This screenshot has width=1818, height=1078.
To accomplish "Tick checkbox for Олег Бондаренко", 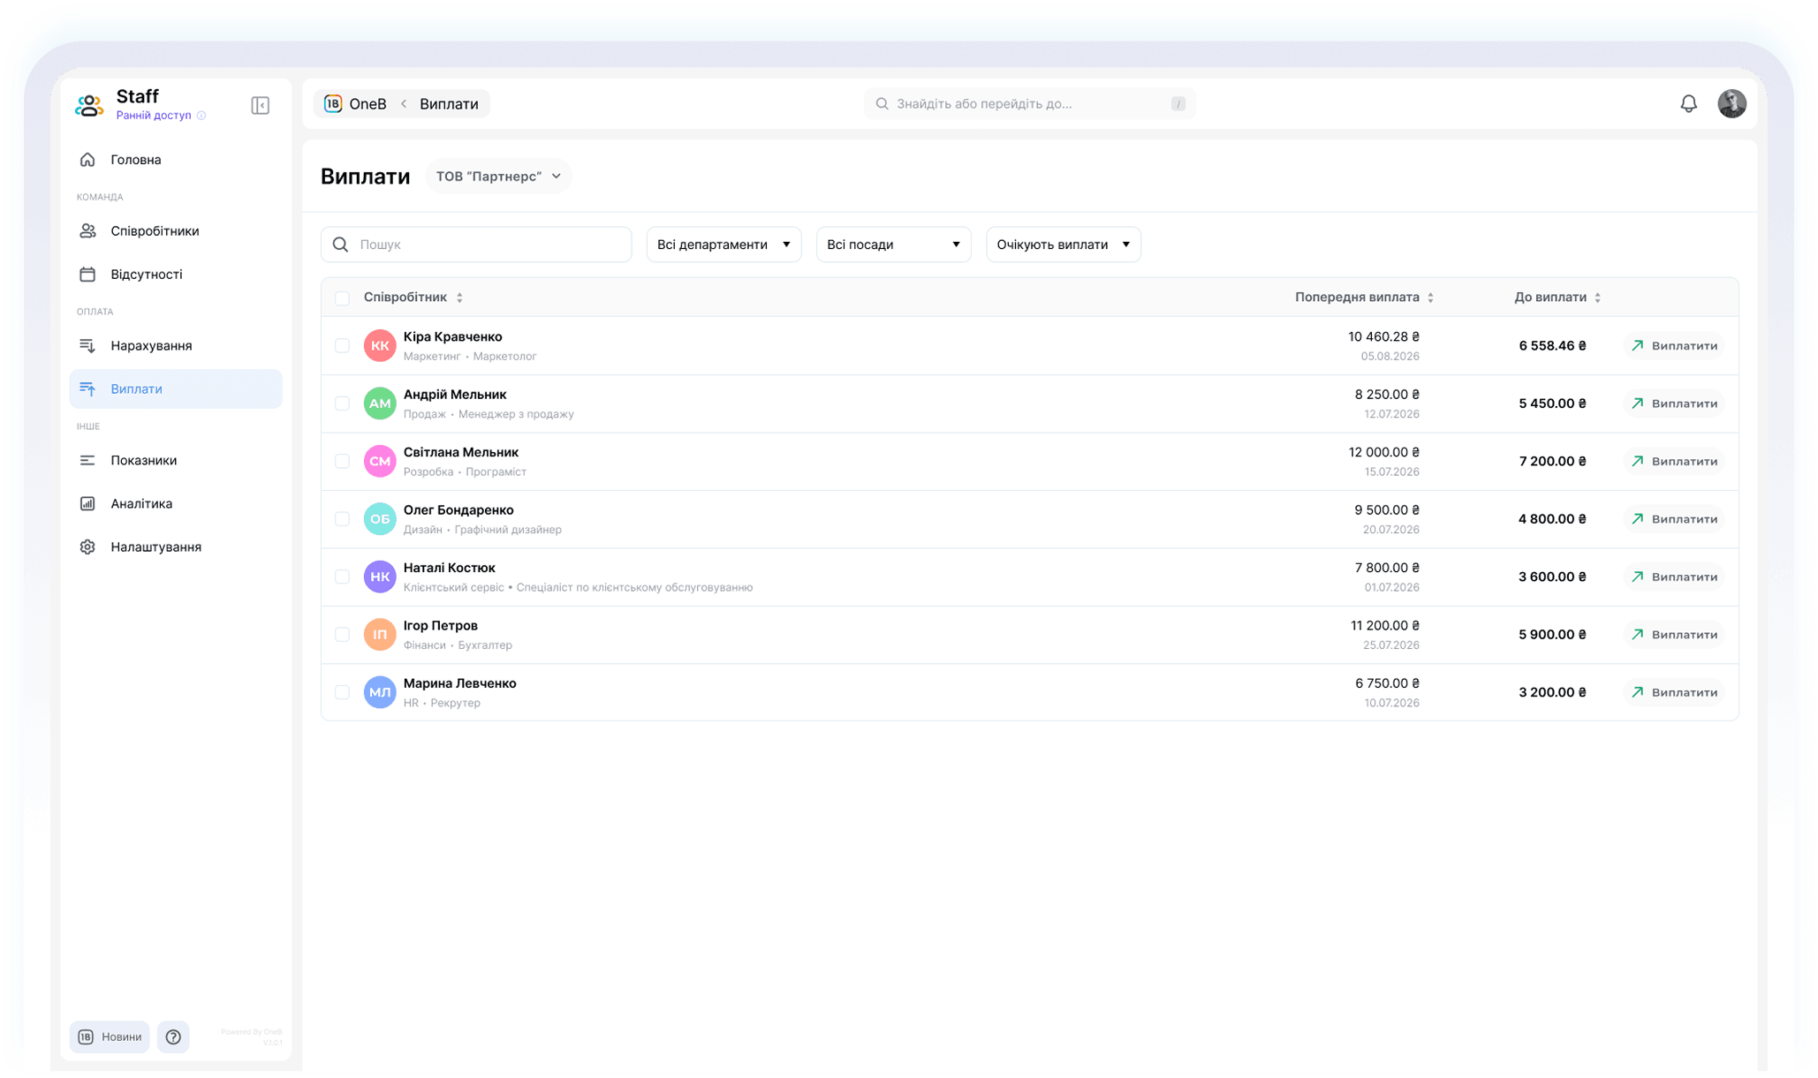I will (342, 519).
